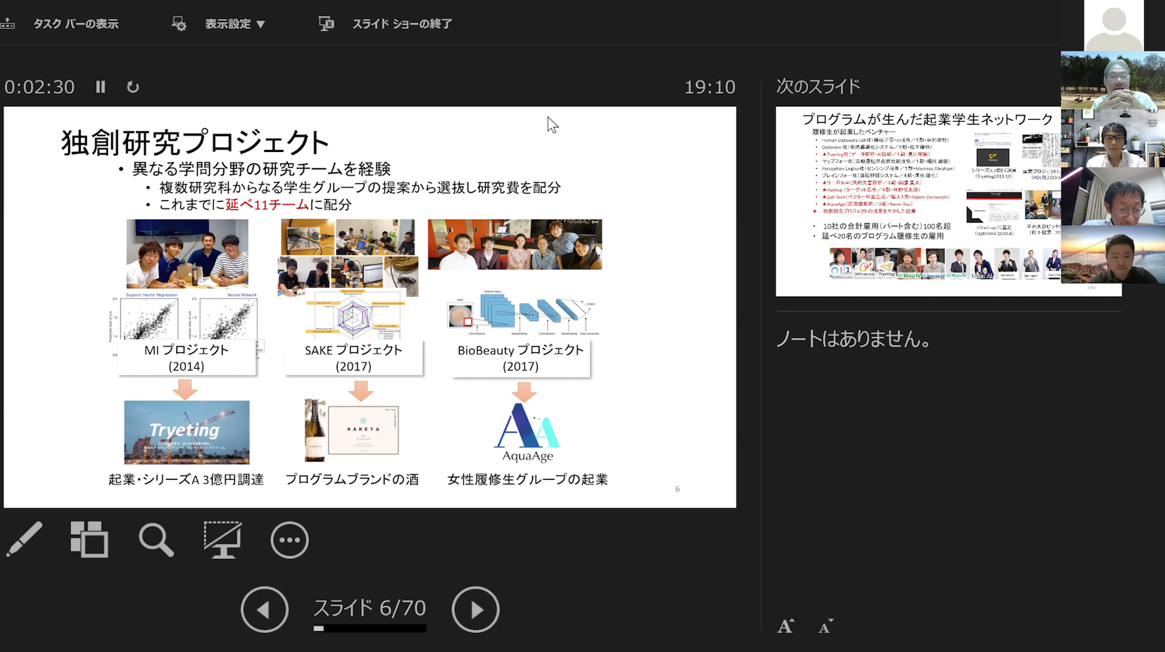Open more slideshow options ellipsis button
Viewport: 1165px width, 652px height.
coord(289,540)
